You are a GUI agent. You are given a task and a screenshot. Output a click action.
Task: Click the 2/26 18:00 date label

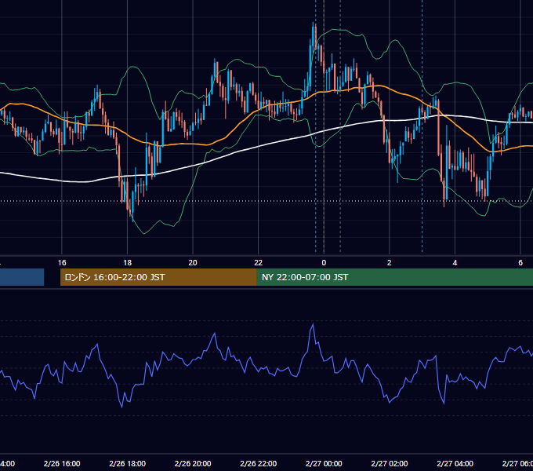pos(128,463)
